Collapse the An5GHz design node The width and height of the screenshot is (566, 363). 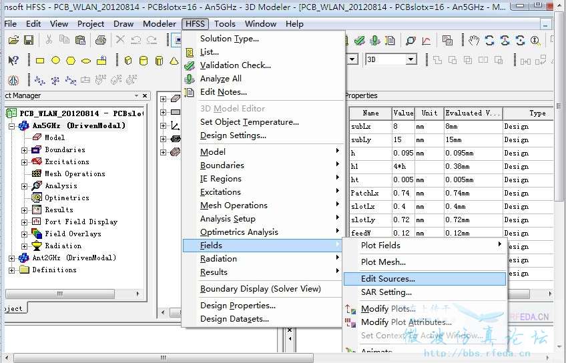(x=11, y=126)
